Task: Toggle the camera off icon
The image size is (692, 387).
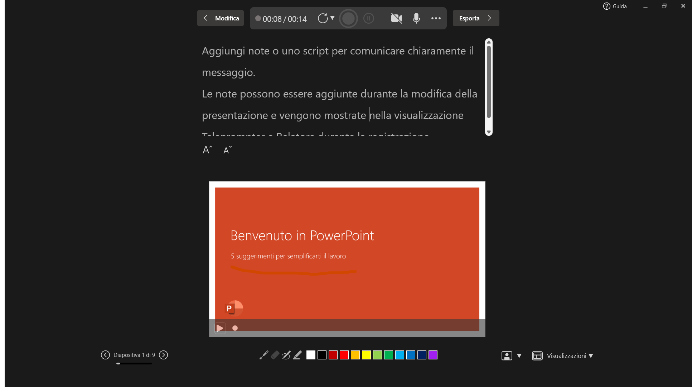Action: click(x=396, y=18)
